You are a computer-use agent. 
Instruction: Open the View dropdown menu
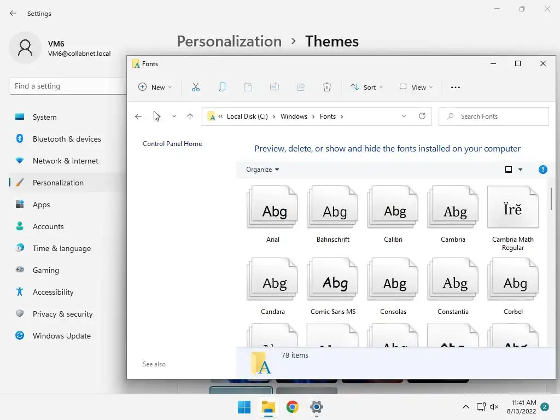click(x=416, y=87)
